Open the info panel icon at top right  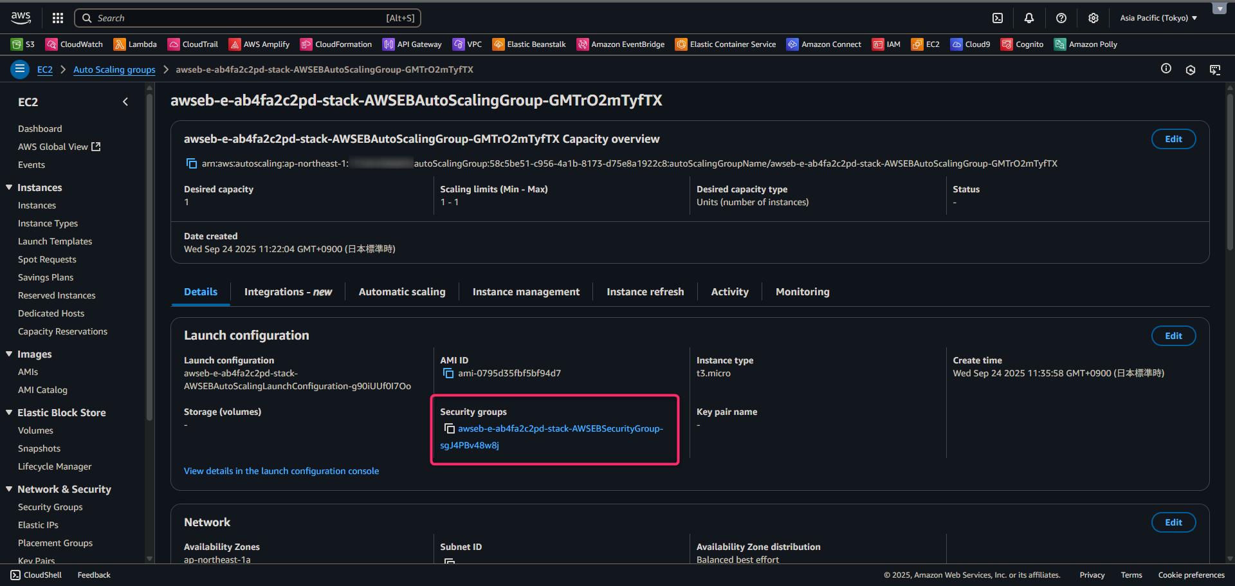click(x=1166, y=69)
